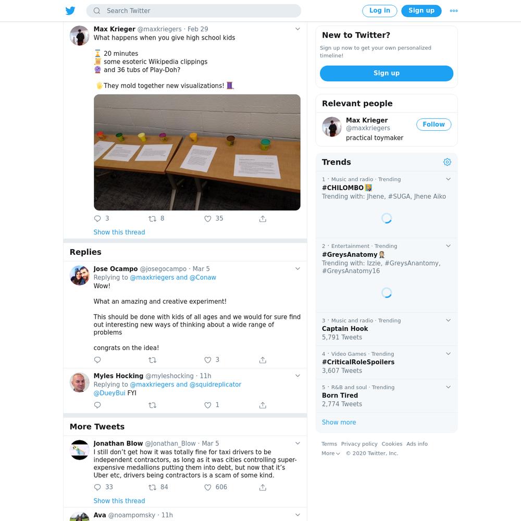Image resolution: width=521 pixels, height=521 pixels.
Task: Open the Play-Doh tables photo
Action: 197,152
